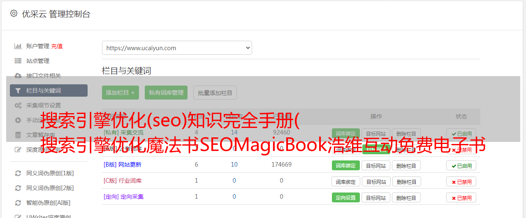Viewport: 526px width, 218px height.
Task: Click the [B版] 网站更新 column name
Action: 123,165
